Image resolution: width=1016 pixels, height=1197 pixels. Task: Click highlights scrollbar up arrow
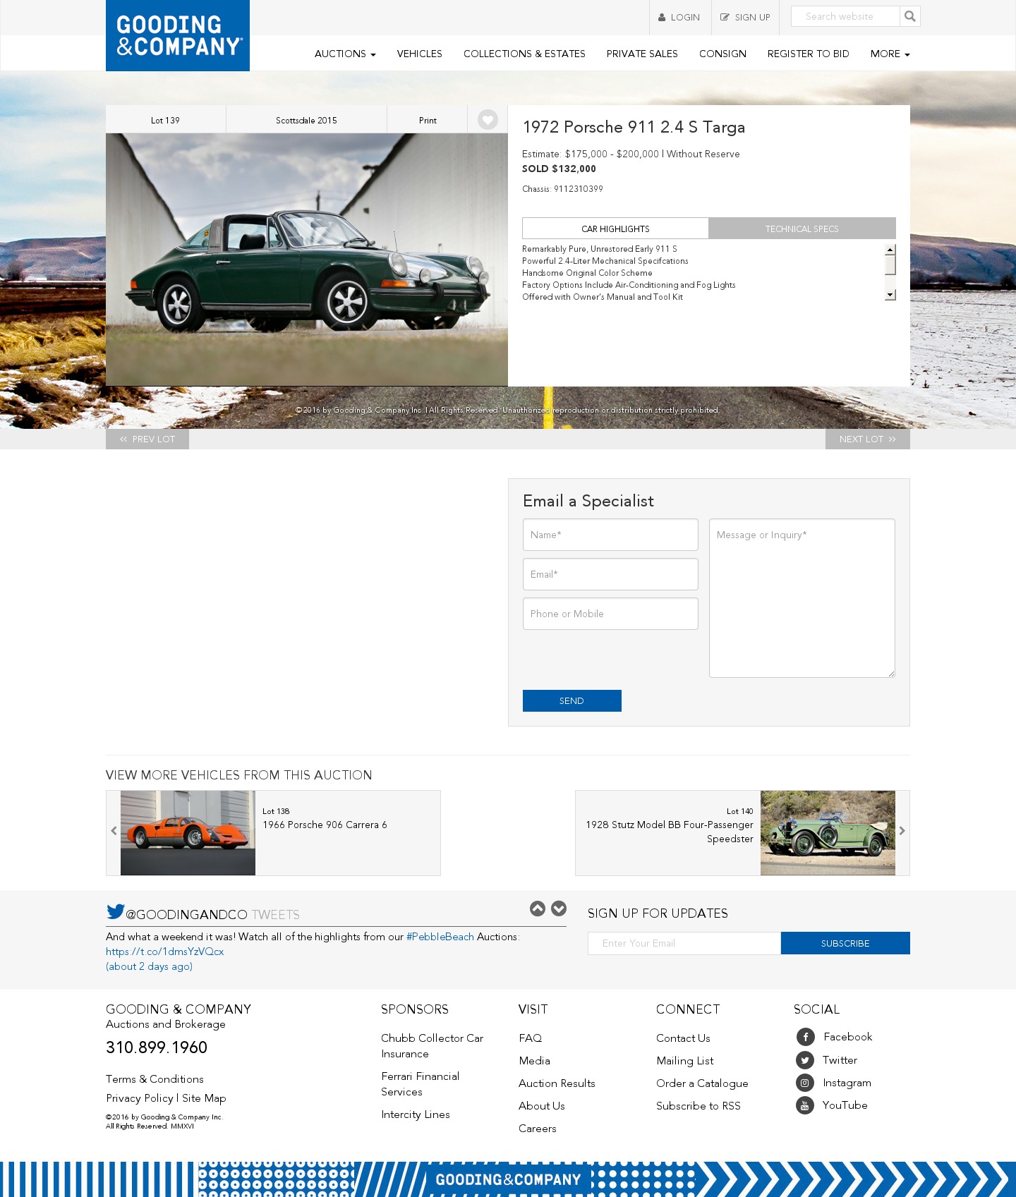click(890, 250)
